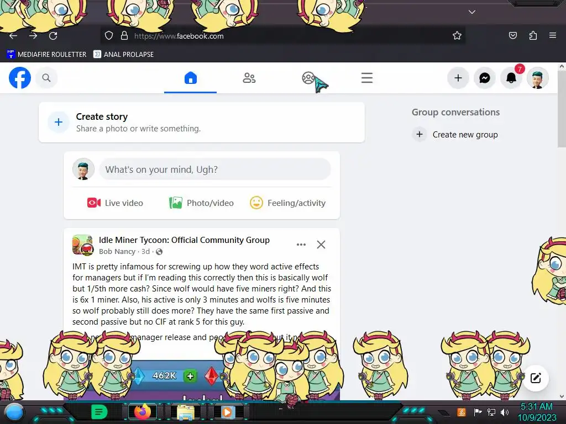Open the Facebook three-line menu tab
566x424 pixels.
(367, 78)
